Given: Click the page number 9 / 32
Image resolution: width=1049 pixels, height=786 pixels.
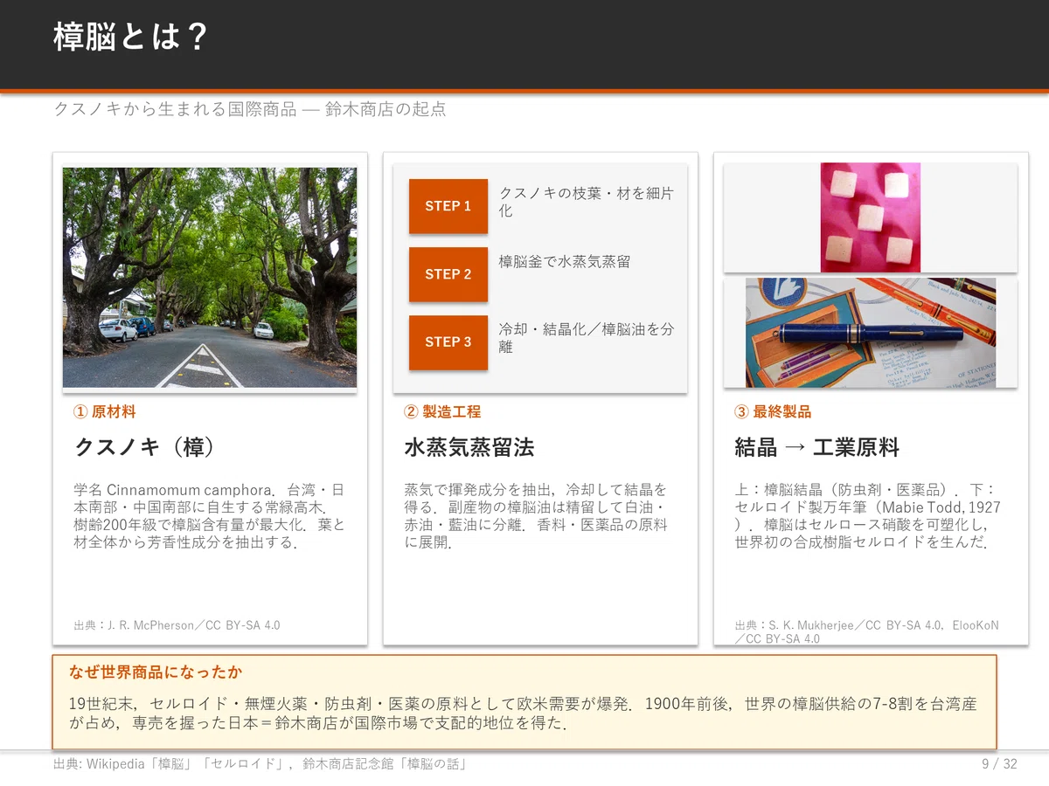Looking at the screenshot, I should coord(999,764).
